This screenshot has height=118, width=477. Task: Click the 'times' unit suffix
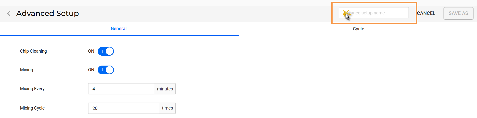167,108
